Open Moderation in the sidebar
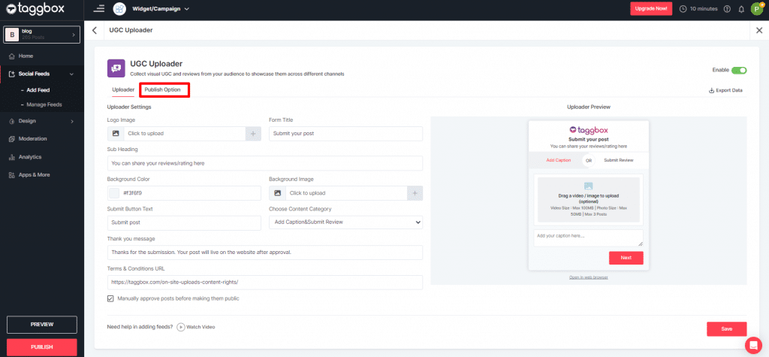This screenshot has height=357, width=769. (x=32, y=139)
